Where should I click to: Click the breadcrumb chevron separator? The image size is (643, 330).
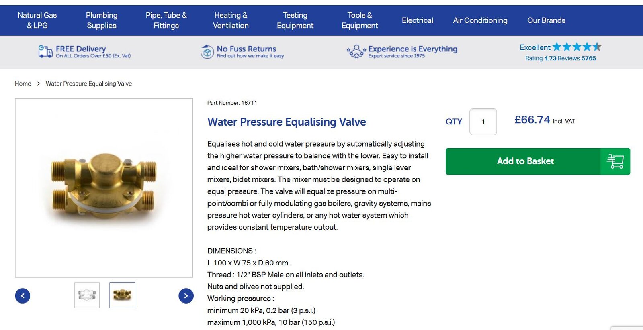[x=39, y=84]
